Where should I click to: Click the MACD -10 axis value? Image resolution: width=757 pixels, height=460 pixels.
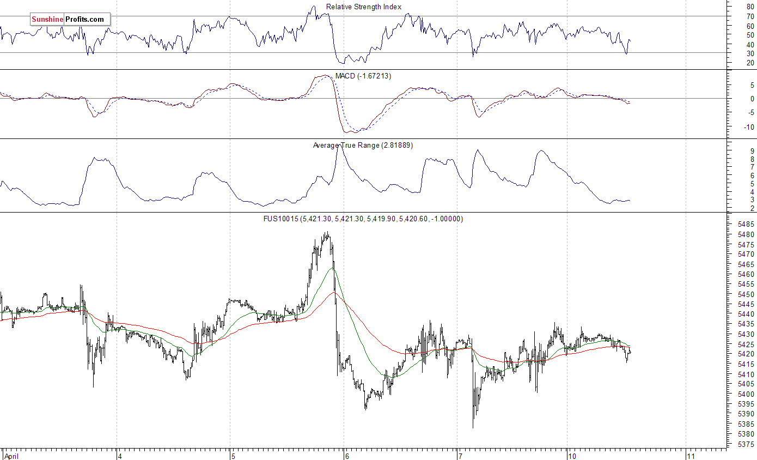[748, 127]
